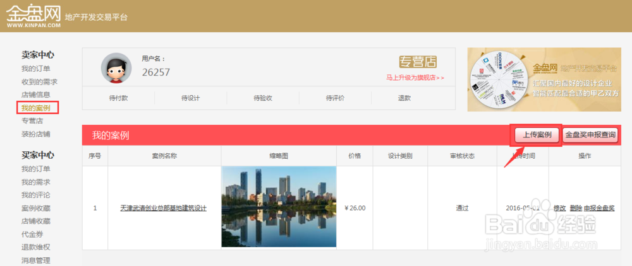Screen dimensions: 632x266
Task: Click the 审核状态 column header
Action: click(x=463, y=156)
